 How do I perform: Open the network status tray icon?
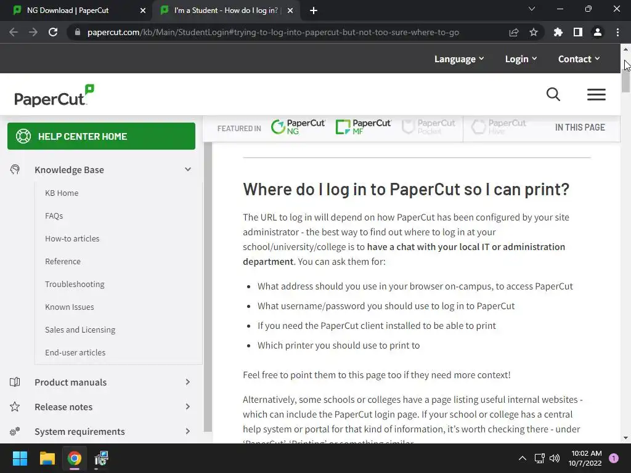pos(539,458)
